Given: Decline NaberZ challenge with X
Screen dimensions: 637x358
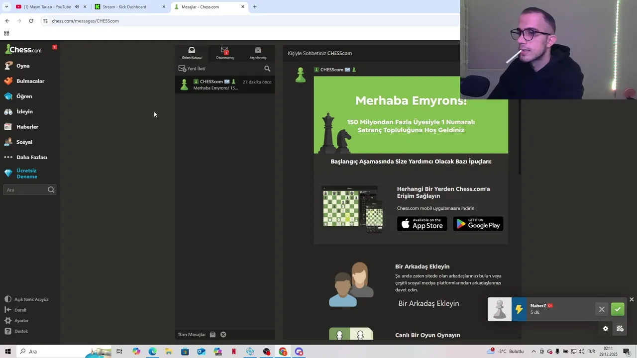Looking at the screenshot, I should [602, 309].
